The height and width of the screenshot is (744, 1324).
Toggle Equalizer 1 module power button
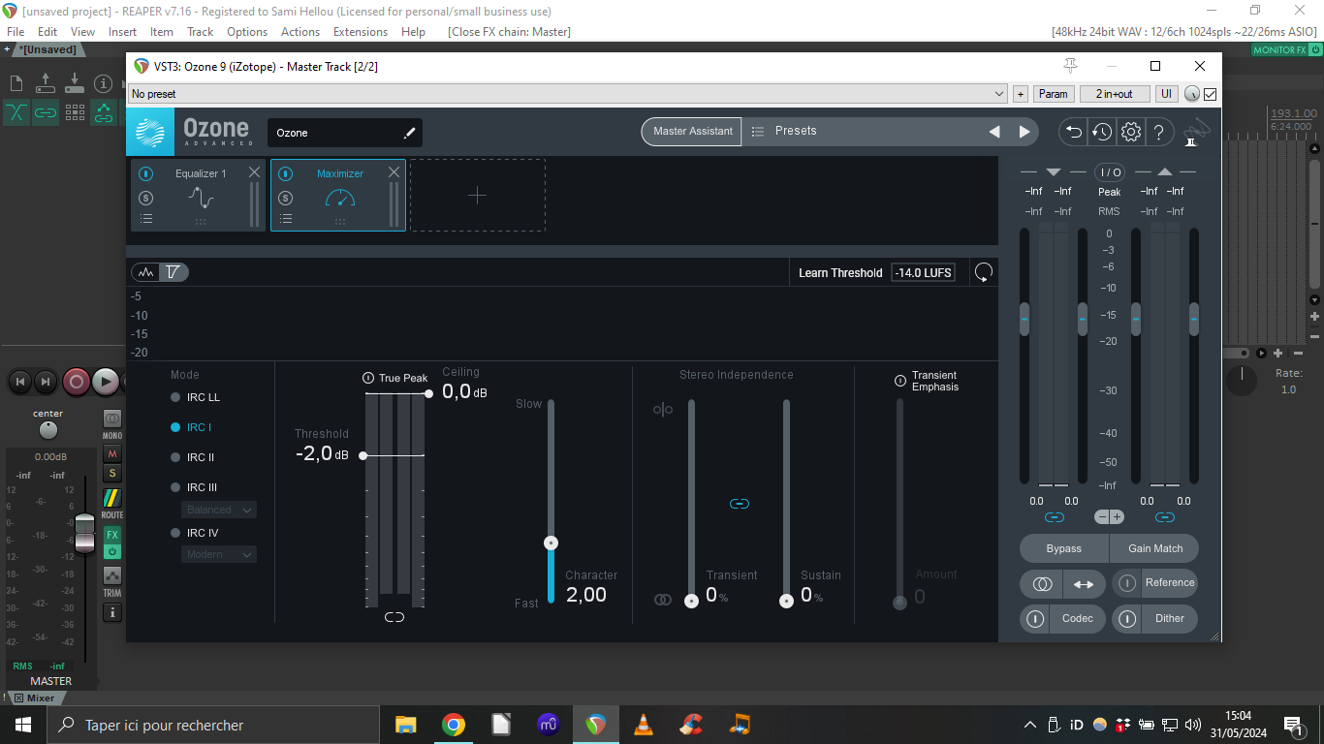click(146, 174)
